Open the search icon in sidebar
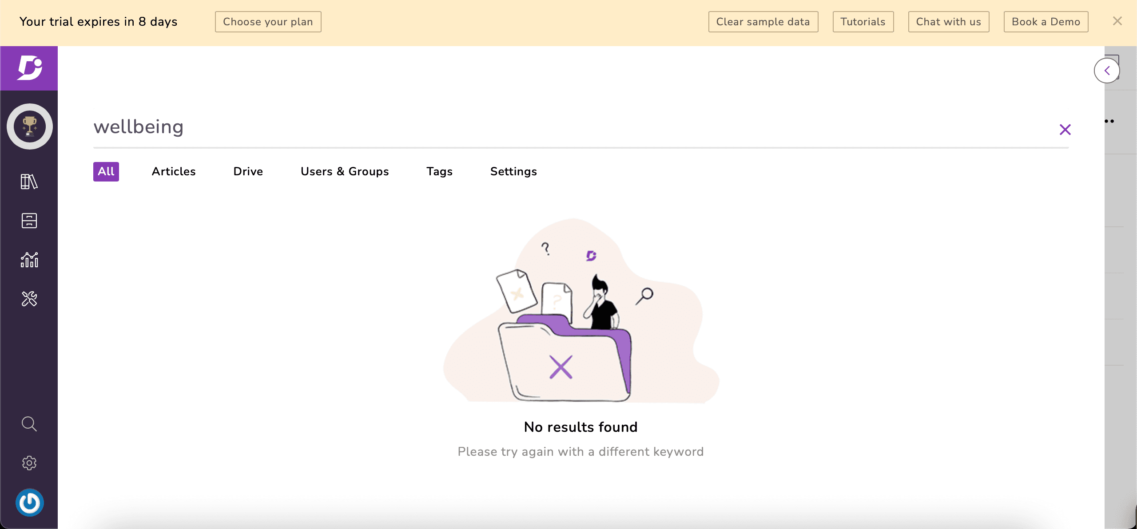This screenshot has height=529, width=1137. pyautogui.click(x=29, y=424)
